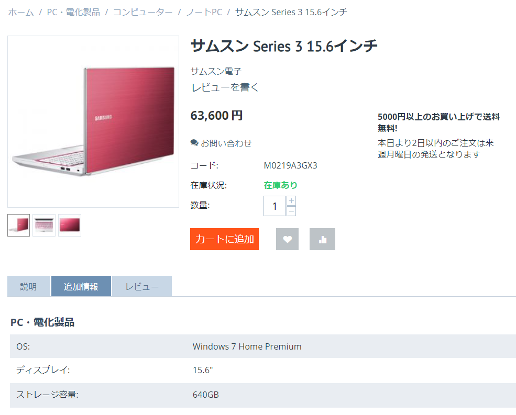Add product to wishlist with heart icon
This screenshot has height=415, width=516.
click(287, 239)
